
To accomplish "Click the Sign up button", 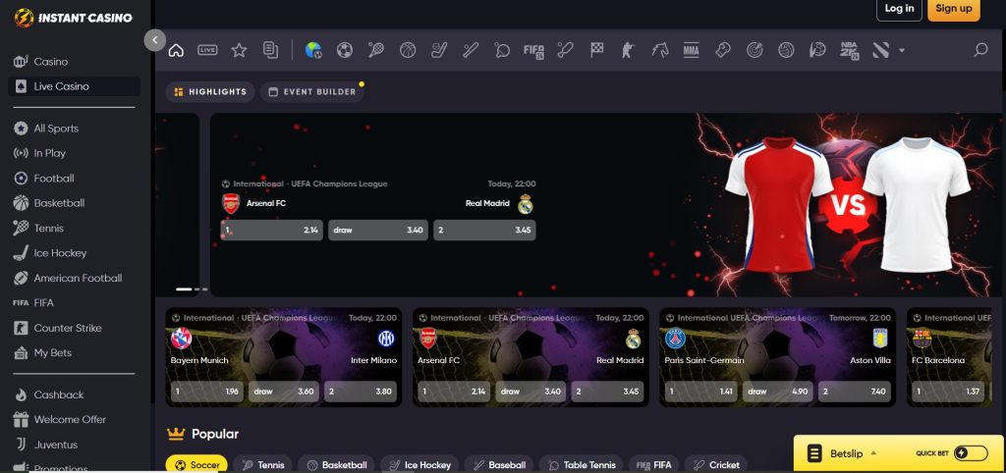I will [953, 9].
